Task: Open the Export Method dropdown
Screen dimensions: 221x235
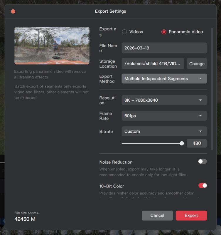Action: pyautogui.click(x=164, y=78)
